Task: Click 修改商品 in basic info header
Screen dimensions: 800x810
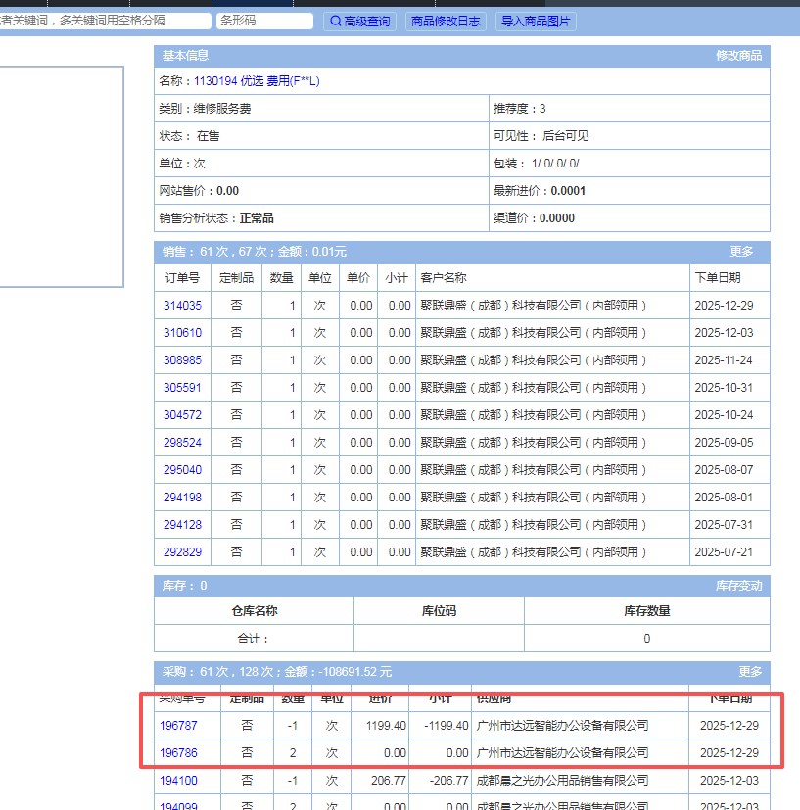Action: coord(738,56)
